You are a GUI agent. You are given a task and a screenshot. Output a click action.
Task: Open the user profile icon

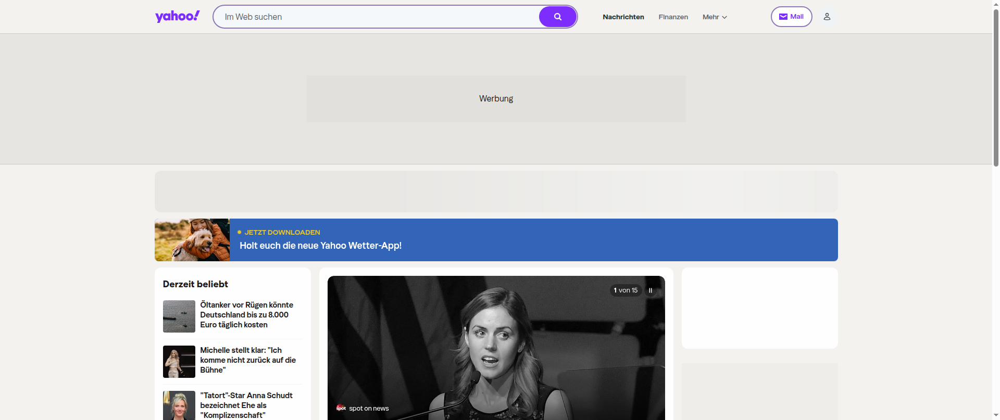(827, 17)
